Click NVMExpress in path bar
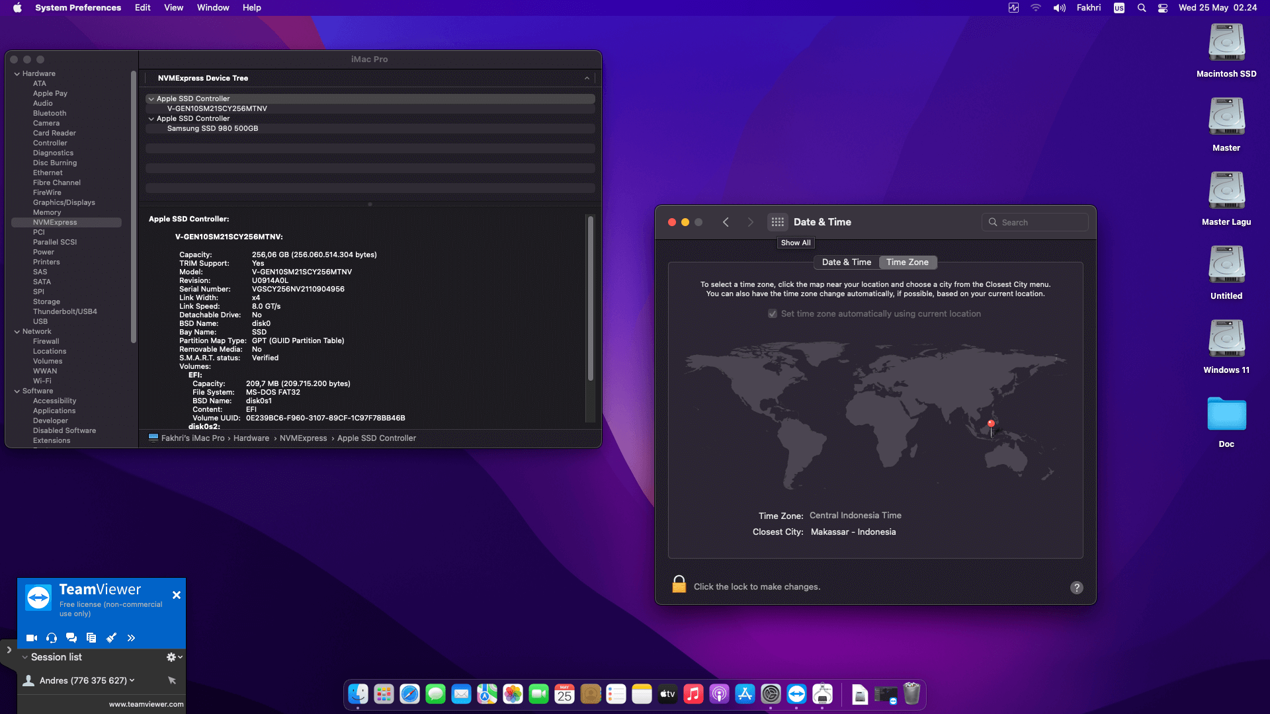The image size is (1270, 714). 303,438
